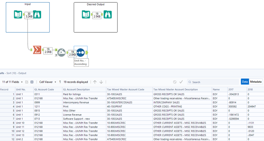Click select all fields checkmark icon
Image resolution: width=264 pixels, height=141 pixels.
pyautogui.click(x=27, y=82)
